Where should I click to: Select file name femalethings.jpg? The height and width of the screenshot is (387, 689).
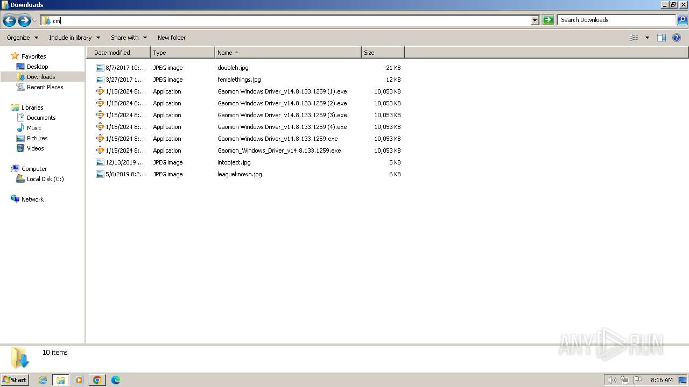click(x=239, y=80)
